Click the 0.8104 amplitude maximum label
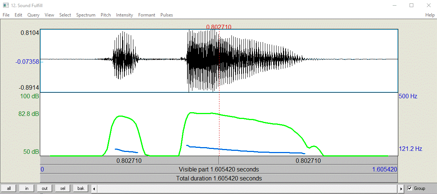Viewport: 437px width, 194px height. click(30, 33)
